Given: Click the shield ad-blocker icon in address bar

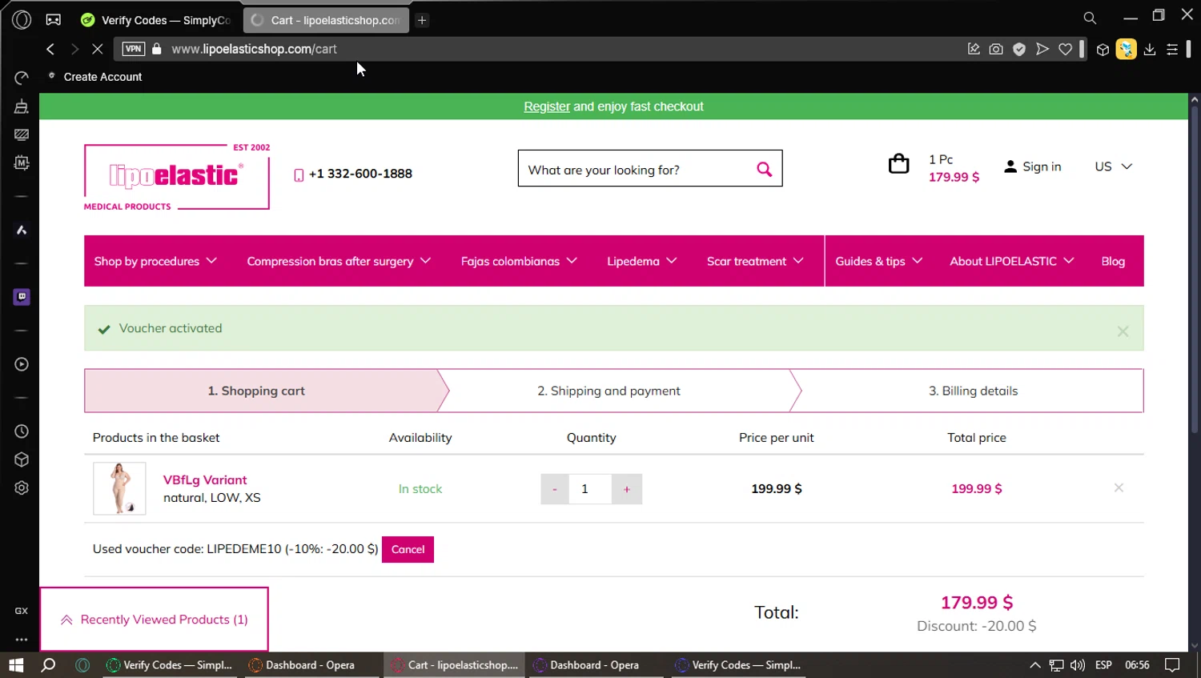Looking at the screenshot, I should [x=1019, y=49].
